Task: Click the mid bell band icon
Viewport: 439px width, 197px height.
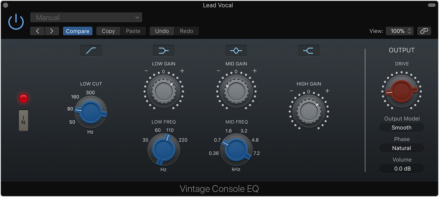Action: tap(236, 51)
